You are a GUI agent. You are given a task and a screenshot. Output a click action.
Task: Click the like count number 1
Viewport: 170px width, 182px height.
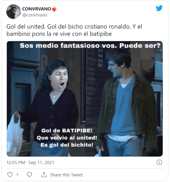(x=17, y=175)
